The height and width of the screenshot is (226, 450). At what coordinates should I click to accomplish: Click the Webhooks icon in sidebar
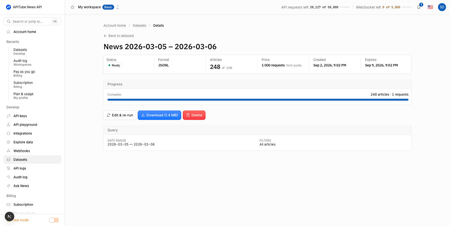(x=8, y=151)
